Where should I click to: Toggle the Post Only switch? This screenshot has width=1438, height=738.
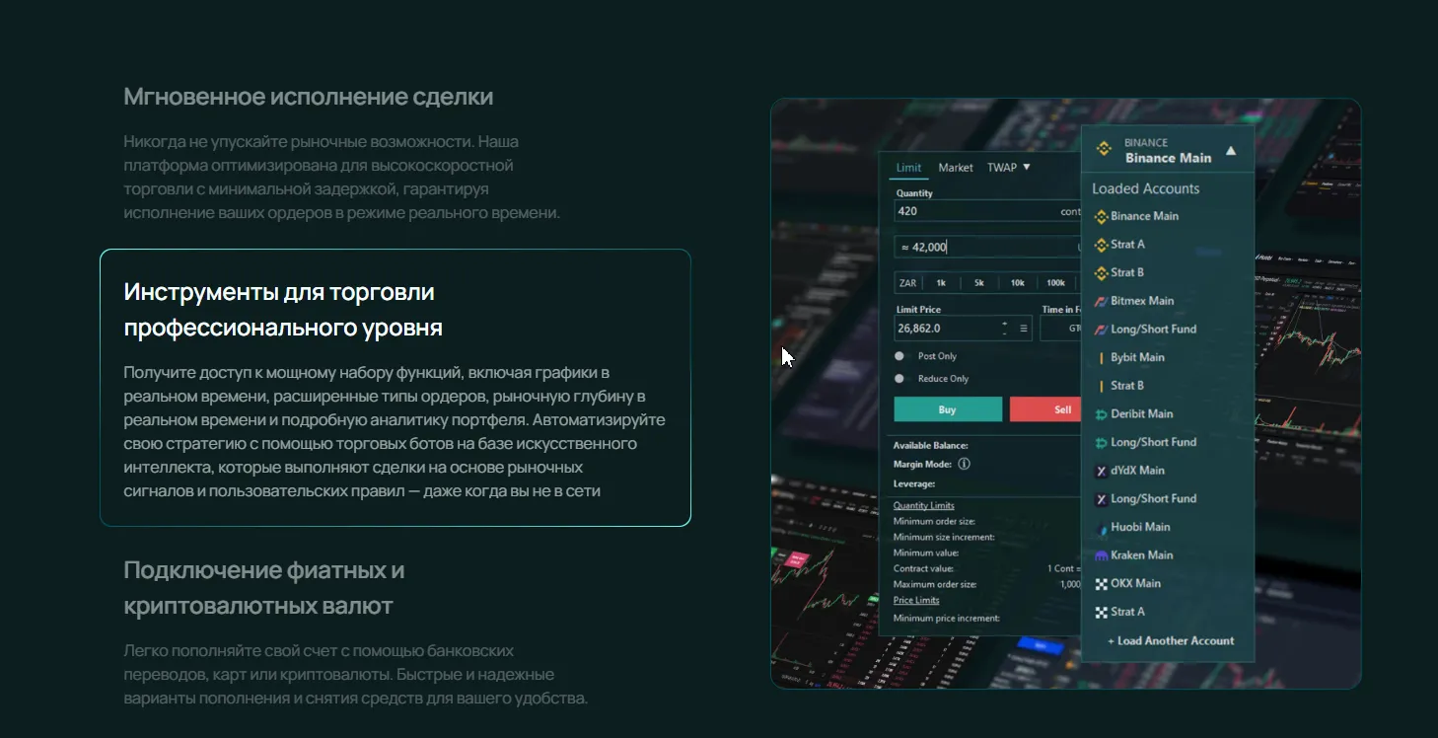(899, 356)
